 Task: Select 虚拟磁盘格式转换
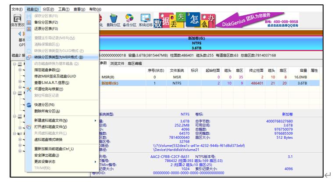click(48, 140)
